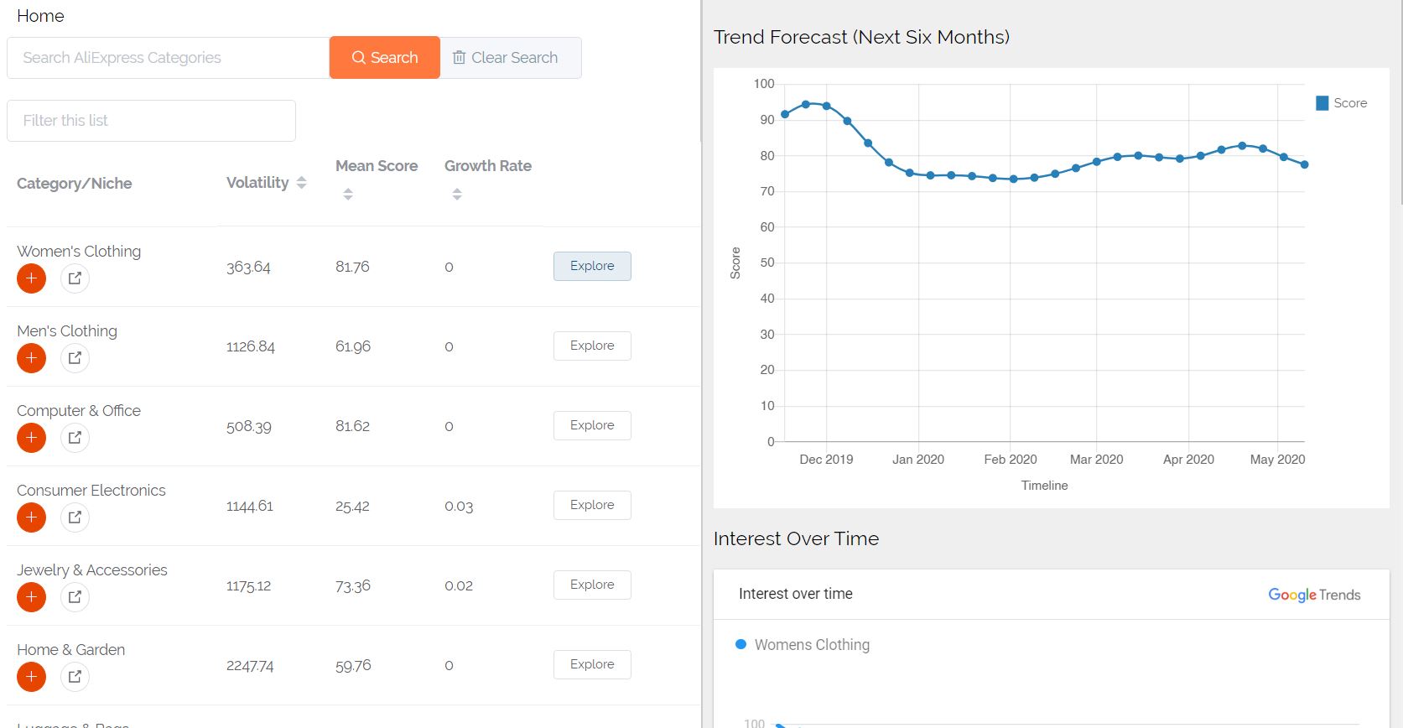Add Men's Clothing with plus icon
Image resolution: width=1403 pixels, height=728 pixels.
pos(31,358)
